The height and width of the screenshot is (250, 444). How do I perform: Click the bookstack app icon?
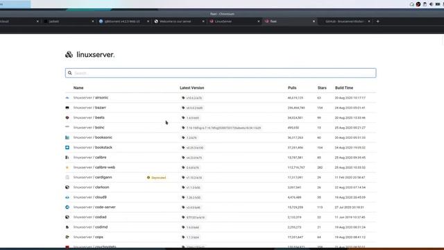(x=67, y=147)
